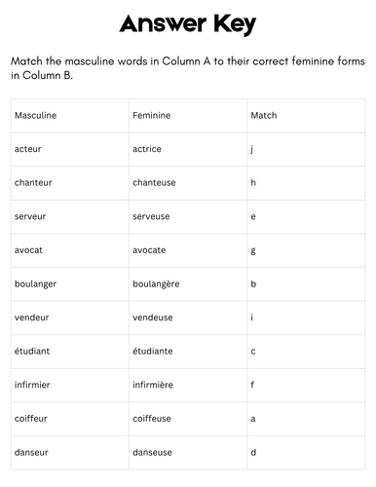Select the vendeur cell

click(x=70, y=318)
